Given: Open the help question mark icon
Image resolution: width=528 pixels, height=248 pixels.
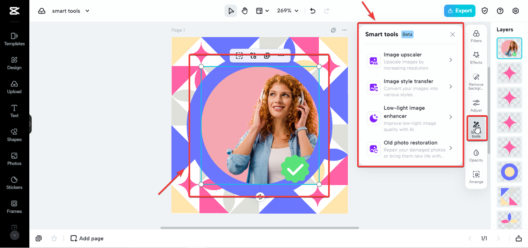Looking at the screenshot, I should (500, 11).
